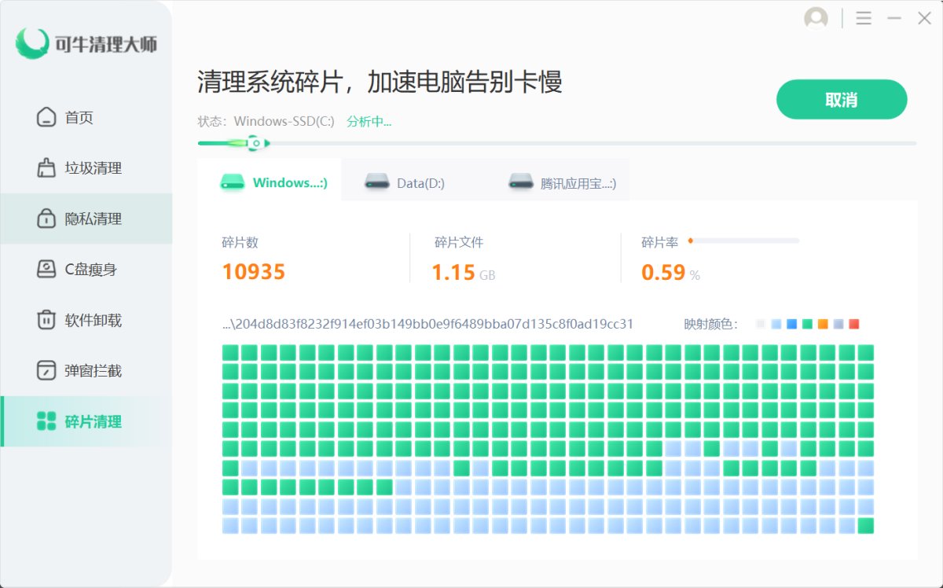Click the 1.15 GB fragment file value
943x588 pixels.
click(x=464, y=273)
